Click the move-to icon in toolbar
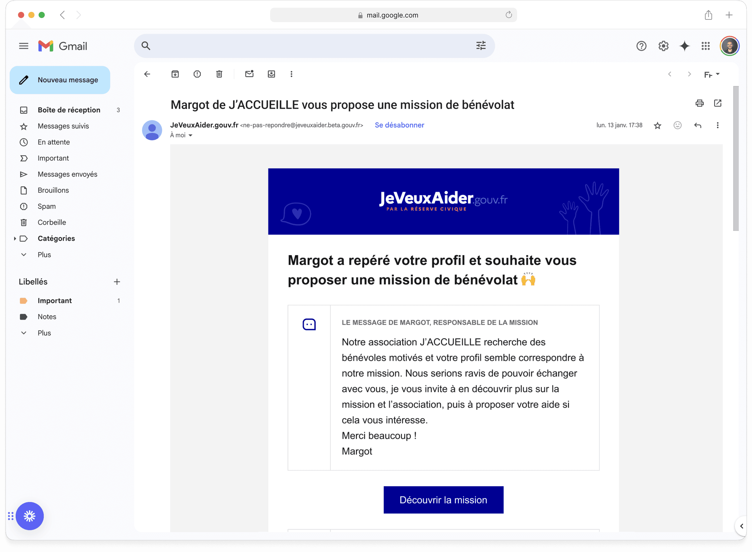The width and height of the screenshot is (752, 552). [271, 74]
